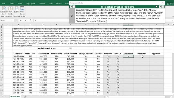Click the Automatic Scoring group label
Viewport: 174px width, 98px height.
tap(19, 16)
